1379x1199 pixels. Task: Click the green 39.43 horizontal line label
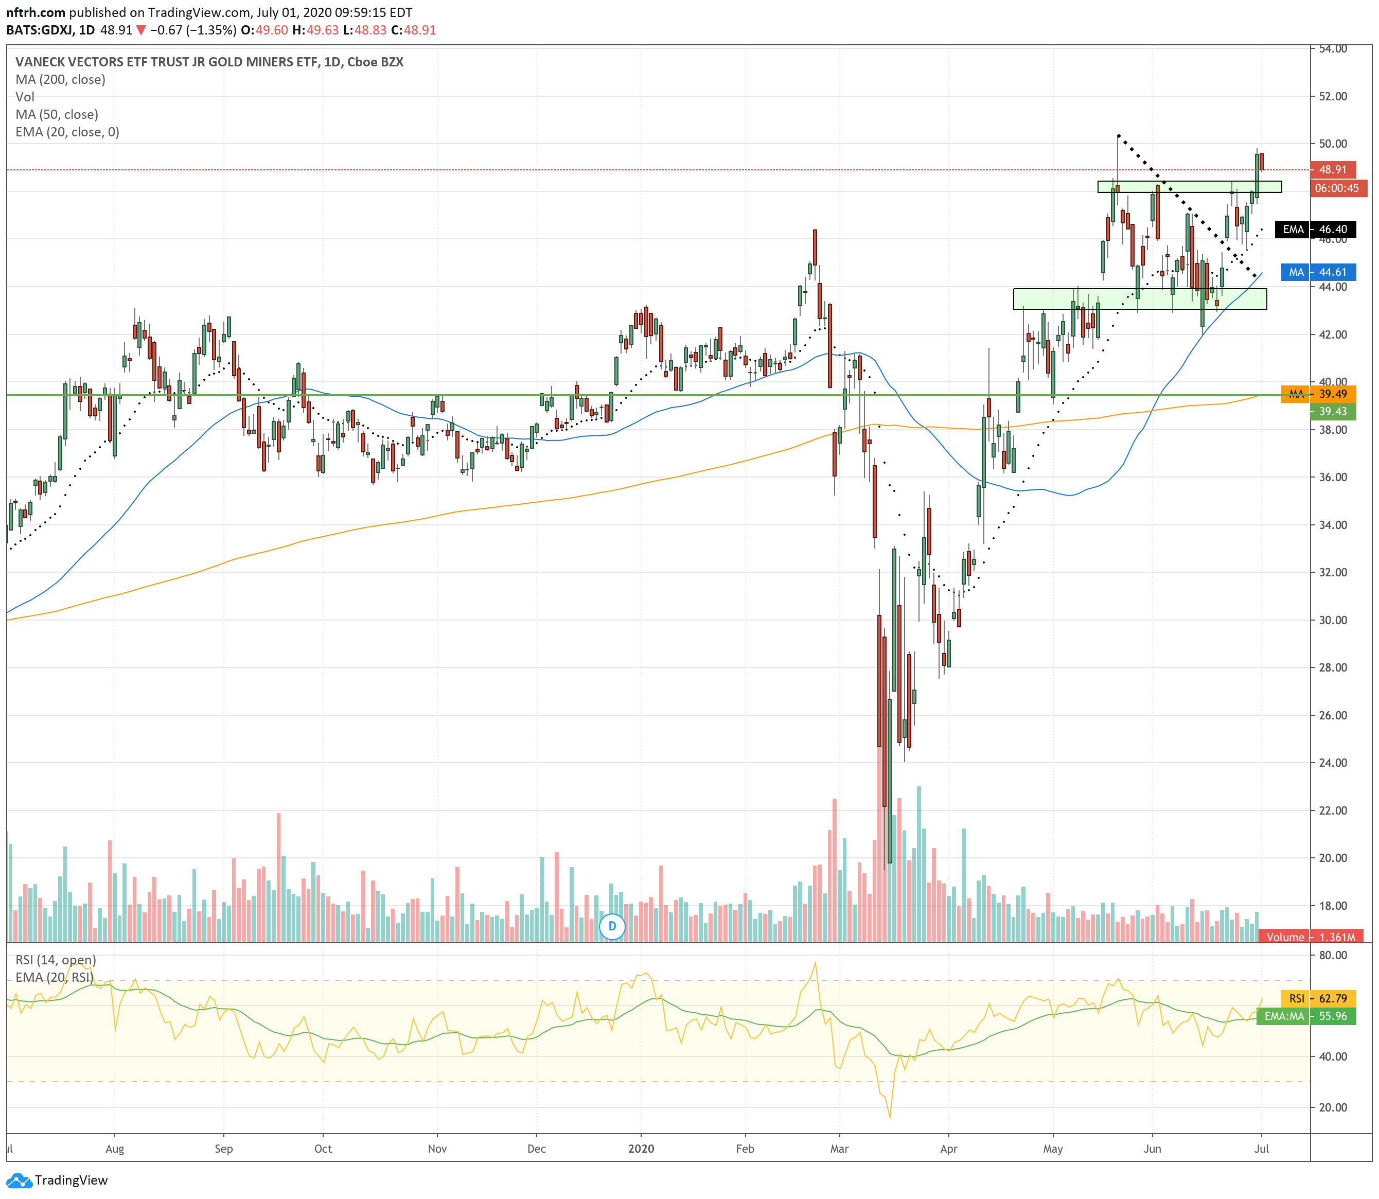(x=1333, y=412)
